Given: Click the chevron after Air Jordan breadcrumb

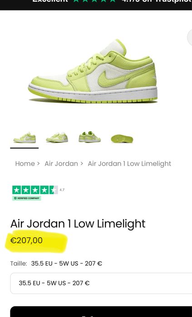Looking at the screenshot, I should click(x=82, y=164).
